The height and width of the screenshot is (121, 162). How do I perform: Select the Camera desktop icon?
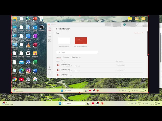point(21,45)
